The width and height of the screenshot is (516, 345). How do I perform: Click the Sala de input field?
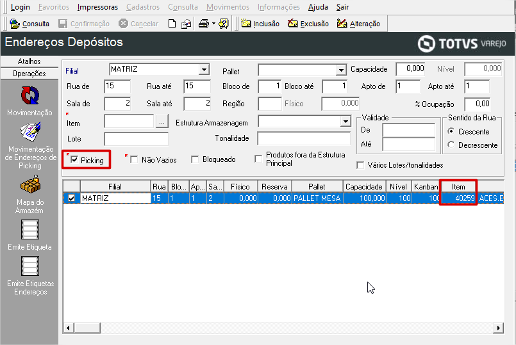point(117,104)
